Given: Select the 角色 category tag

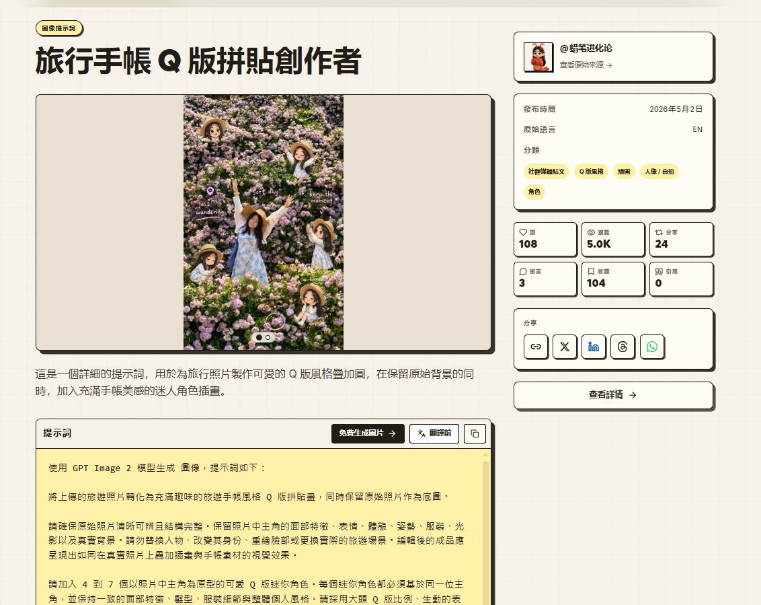Looking at the screenshot, I should click(534, 192).
